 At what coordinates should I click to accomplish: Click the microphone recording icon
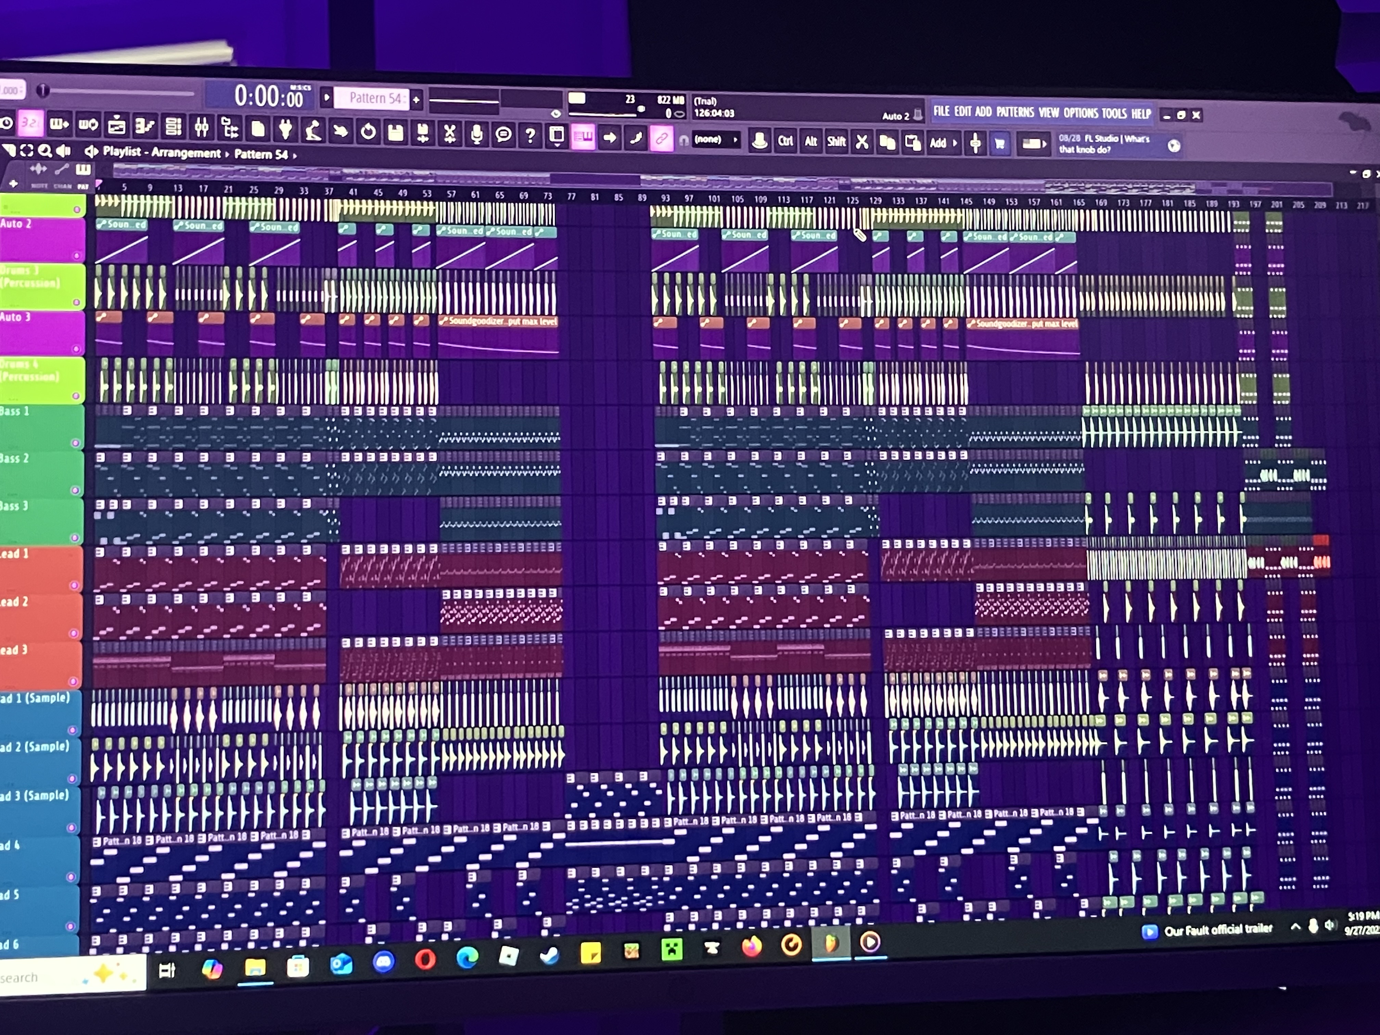pos(477,133)
